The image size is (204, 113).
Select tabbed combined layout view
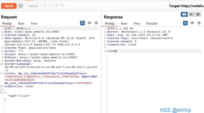point(198,14)
